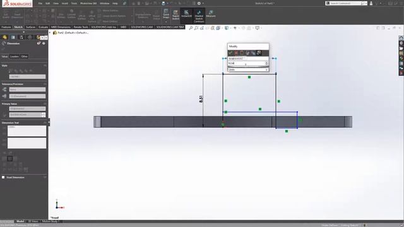Open FeatureManager Design Tree tab icon
This screenshot has height=227, width=404.
pos(4,37)
